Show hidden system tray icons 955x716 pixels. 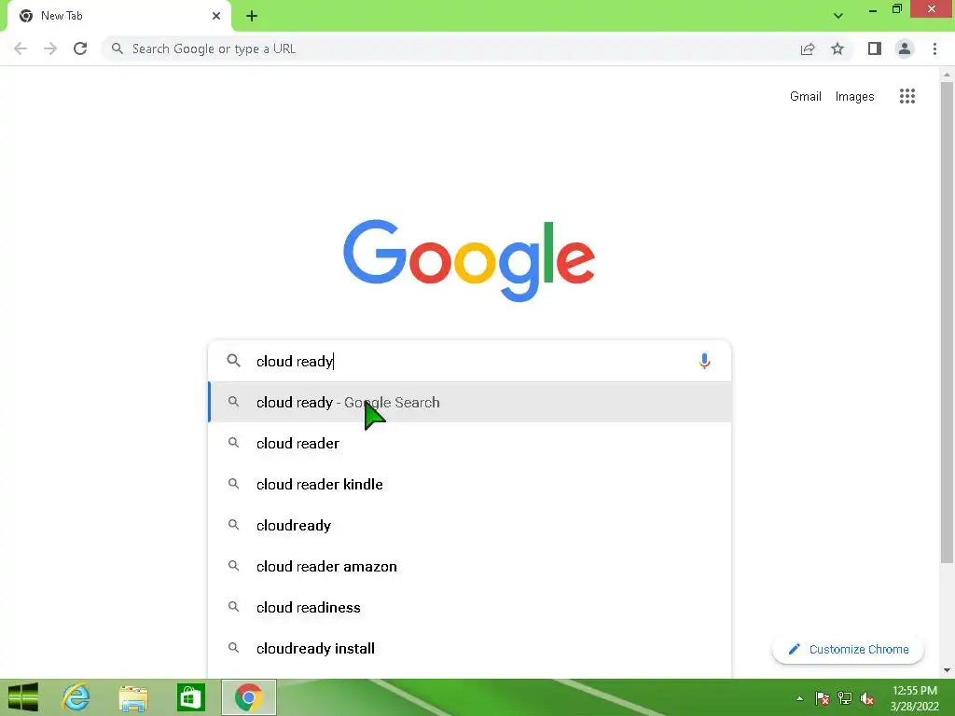click(799, 698)
